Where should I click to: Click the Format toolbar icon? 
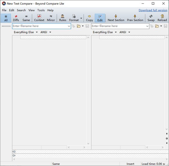(74, 18)
